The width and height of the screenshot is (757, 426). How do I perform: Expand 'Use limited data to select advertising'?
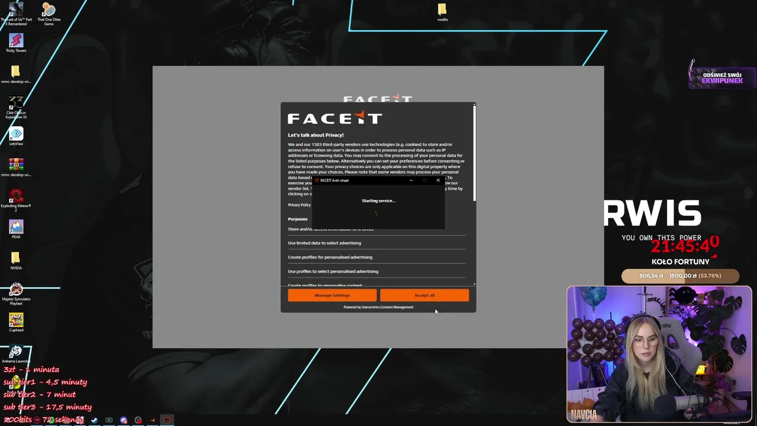tap(377, 243)
